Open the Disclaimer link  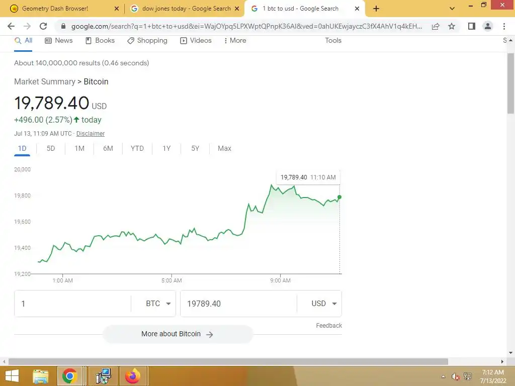[91, 134]
